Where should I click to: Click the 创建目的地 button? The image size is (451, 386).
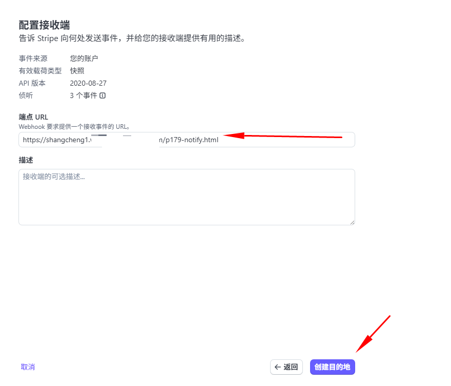[x=332, y=367]
